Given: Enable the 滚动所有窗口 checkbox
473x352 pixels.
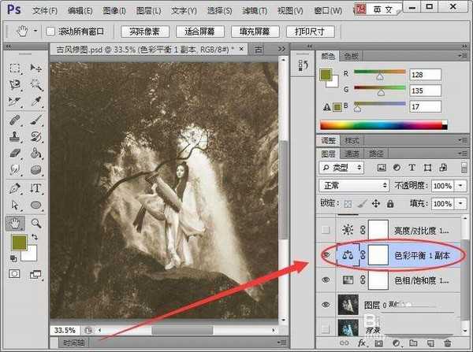Looking at the screenshot, I should pos(51,31).
